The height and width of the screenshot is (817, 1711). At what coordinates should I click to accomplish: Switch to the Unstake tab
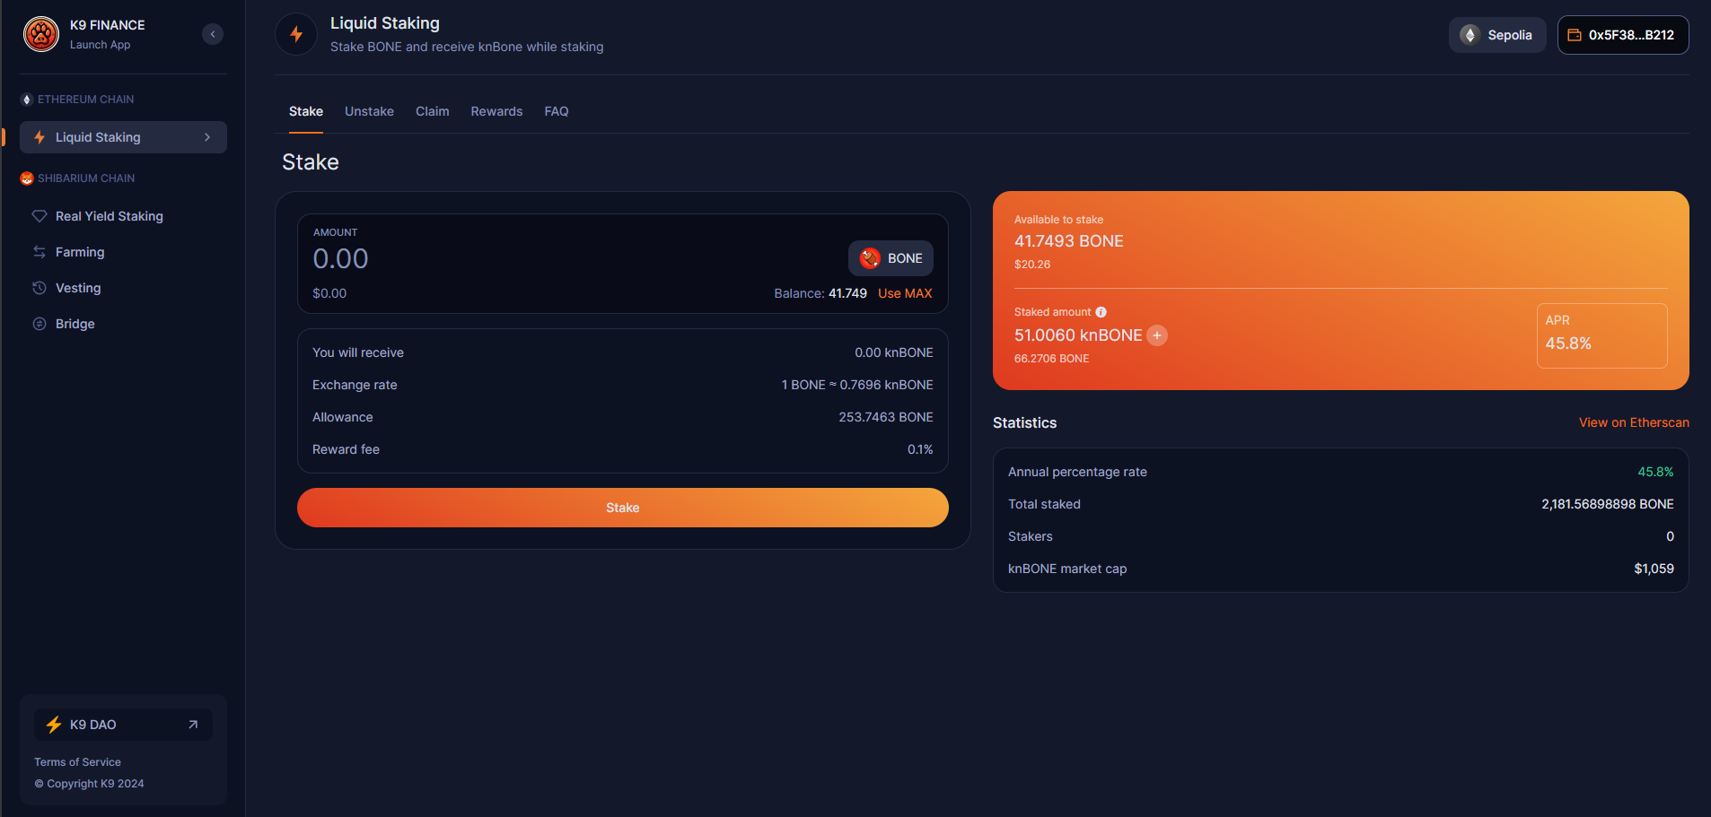click(369, 111)
